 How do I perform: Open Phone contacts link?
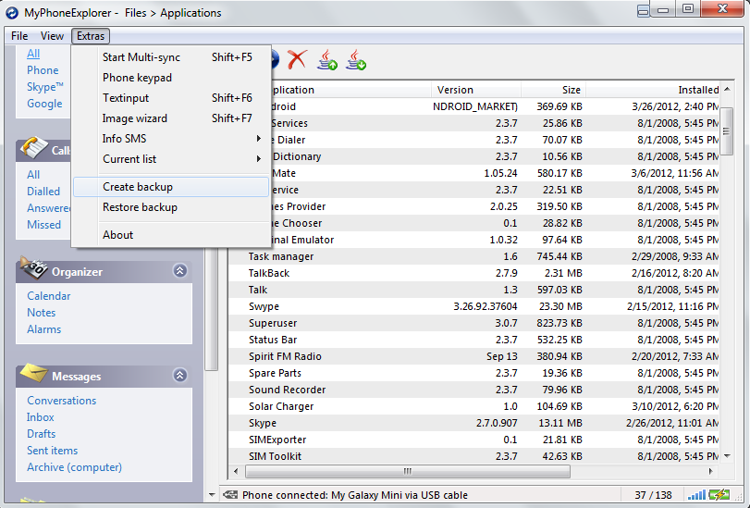pyautogui.click(x=43, y=70)
